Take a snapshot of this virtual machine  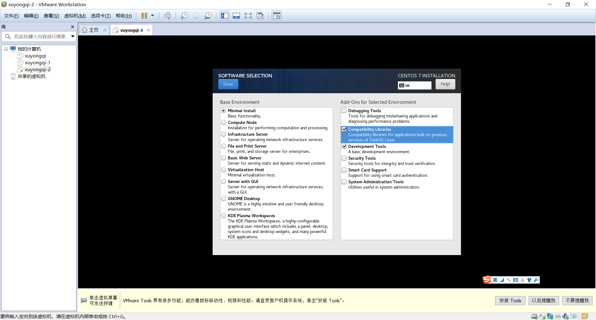tap(184, 16)
